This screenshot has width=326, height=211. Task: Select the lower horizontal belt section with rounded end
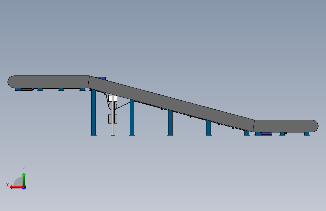pos(286,126)
